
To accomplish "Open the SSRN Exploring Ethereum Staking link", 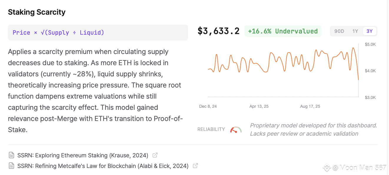I will coord(83,155).
